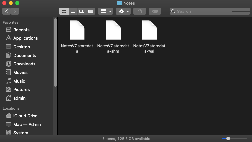Screen dimensions: 252x142
Task: Click the Music note icon
Action: pyautogui.click(x=9, y=81)
